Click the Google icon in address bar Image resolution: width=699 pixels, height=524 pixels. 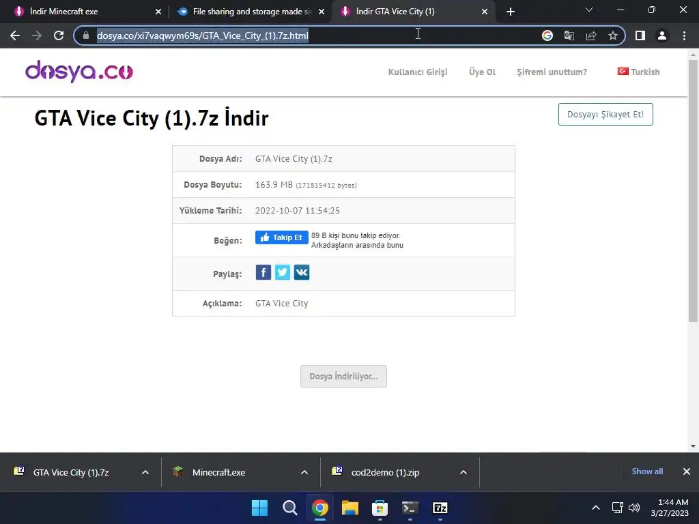[x=547, y=35]
